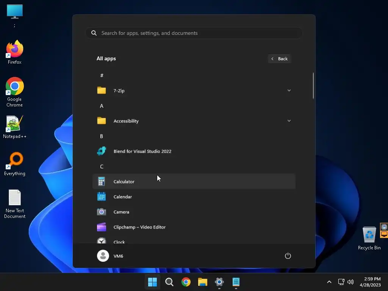Click the network icon in system tray
Viewport: 388px width, 291px height.
coord(341,282)
